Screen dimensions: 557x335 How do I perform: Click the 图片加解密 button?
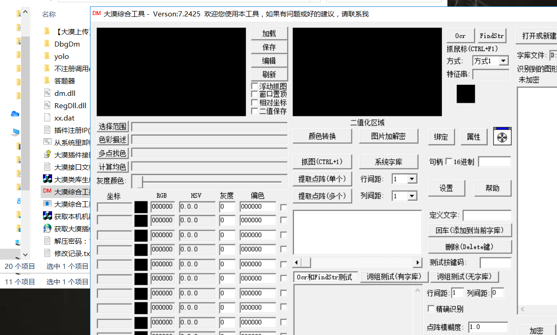point(388,136)
